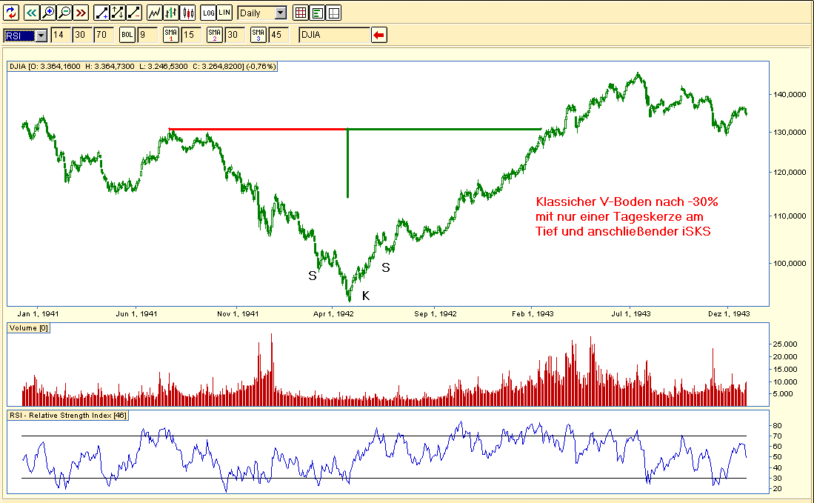The image size is (814, 503).
Task: Enable logarithmic scale with LOG
Action: click(x=208, y=13)
